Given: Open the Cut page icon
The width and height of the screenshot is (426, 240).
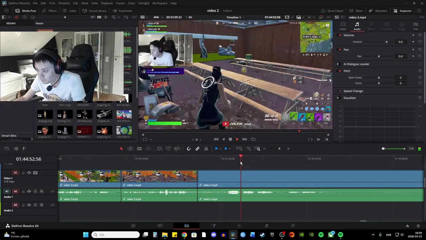Looking at the screenshot, I should click(x=160, y=226).
